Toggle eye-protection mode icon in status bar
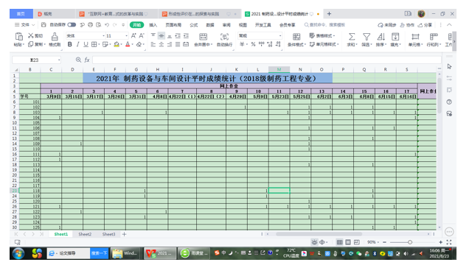 coord(314,242)
